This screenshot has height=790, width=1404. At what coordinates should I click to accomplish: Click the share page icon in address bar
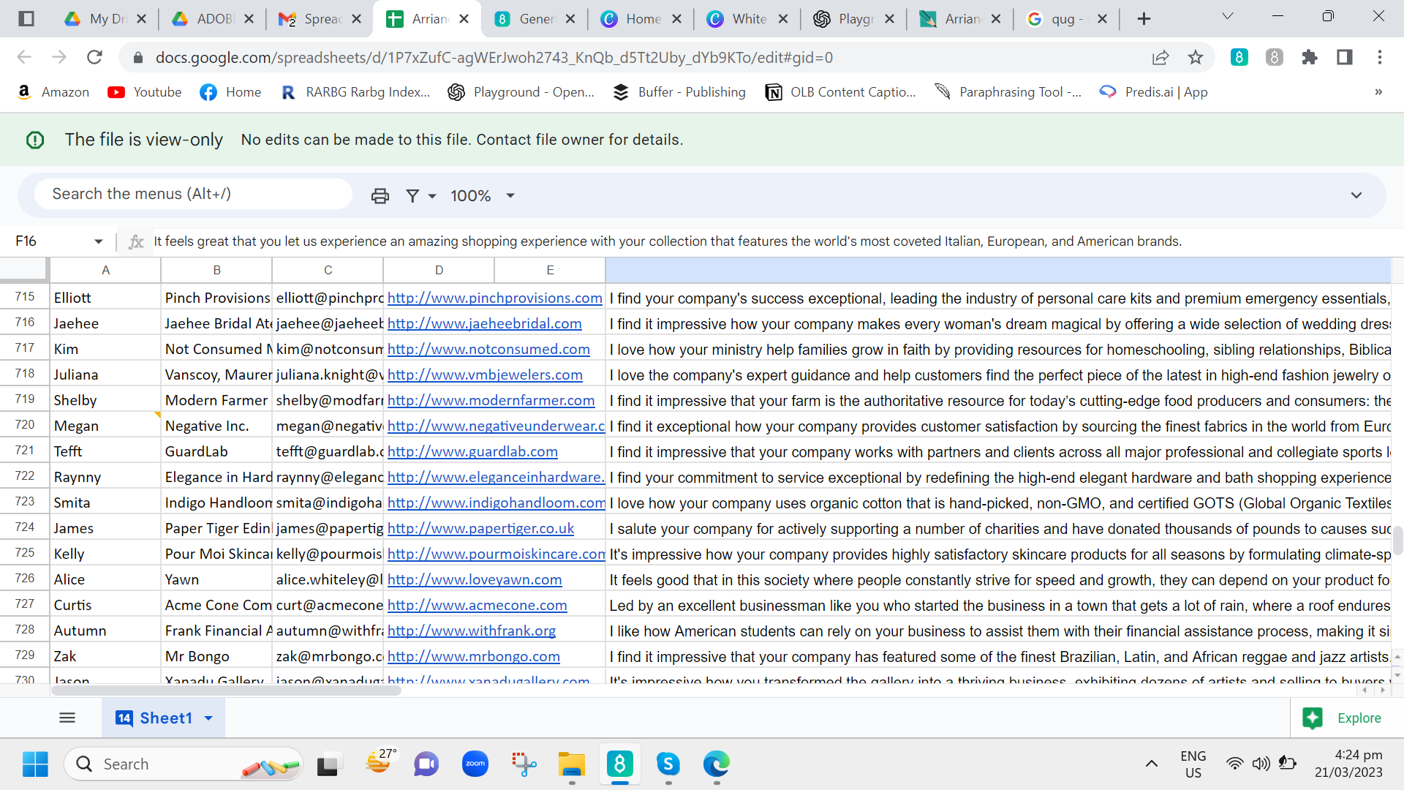[x=1160, y=58]
